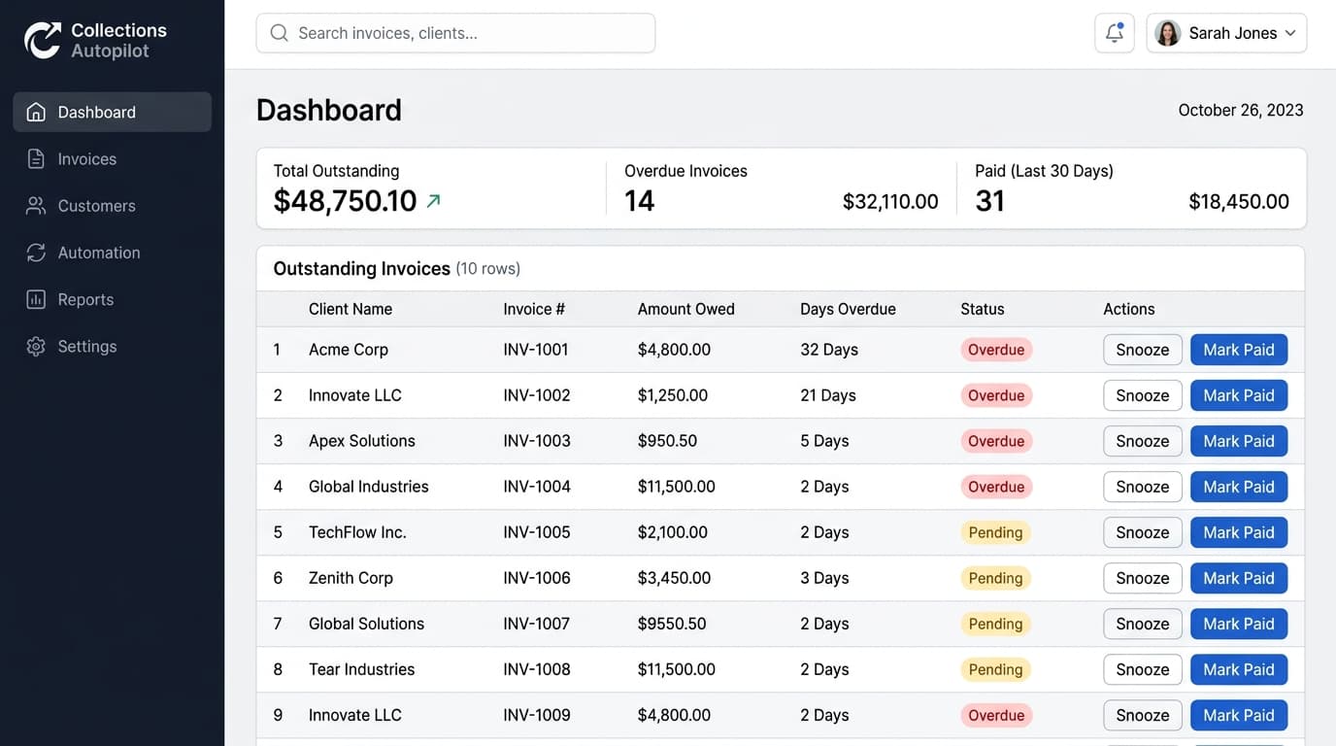The image size is (1336, 746).
Task: Click the Dashboard home icon in sidebar
Action: [x=36, y=112]
